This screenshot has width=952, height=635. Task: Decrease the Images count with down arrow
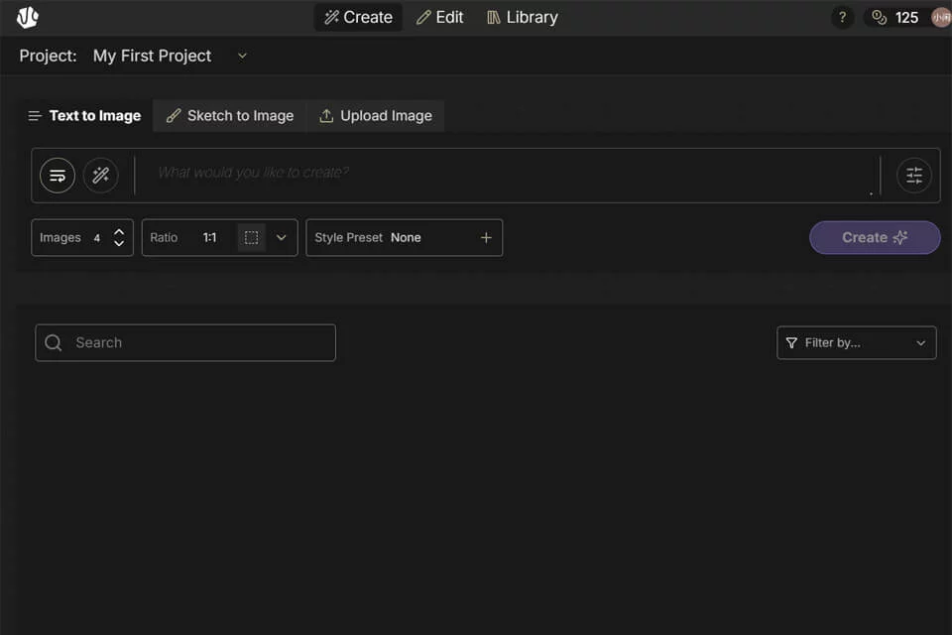pos(119,243)
